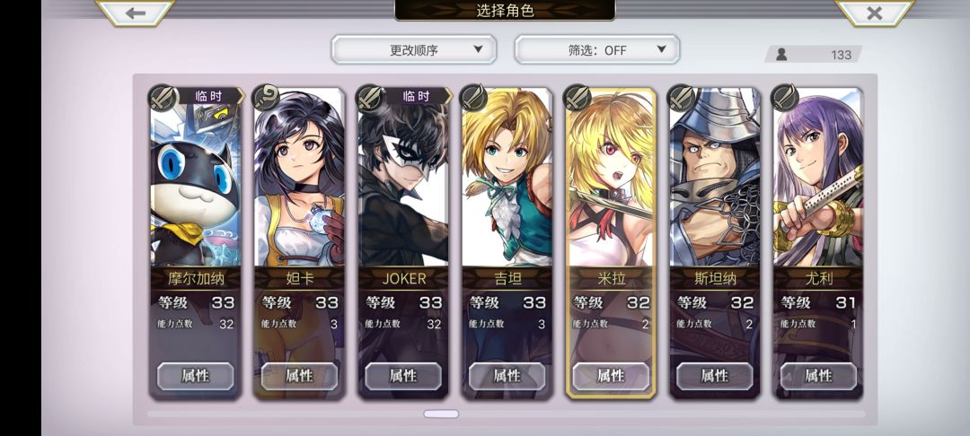Image resolution: width=970 pixels, height=436 pixels.
Task: Open 属性 for JOKER
Action: tap(403, 376)
